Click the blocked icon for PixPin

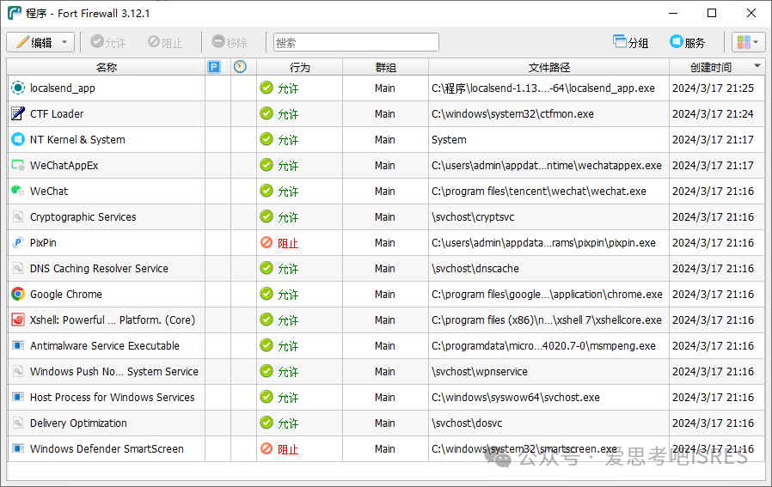[x=267, y=242]
